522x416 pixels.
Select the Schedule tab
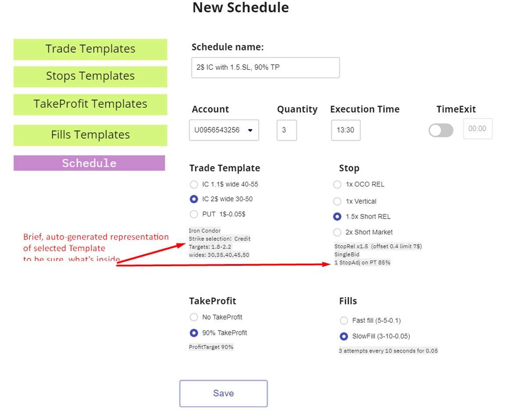89,163
